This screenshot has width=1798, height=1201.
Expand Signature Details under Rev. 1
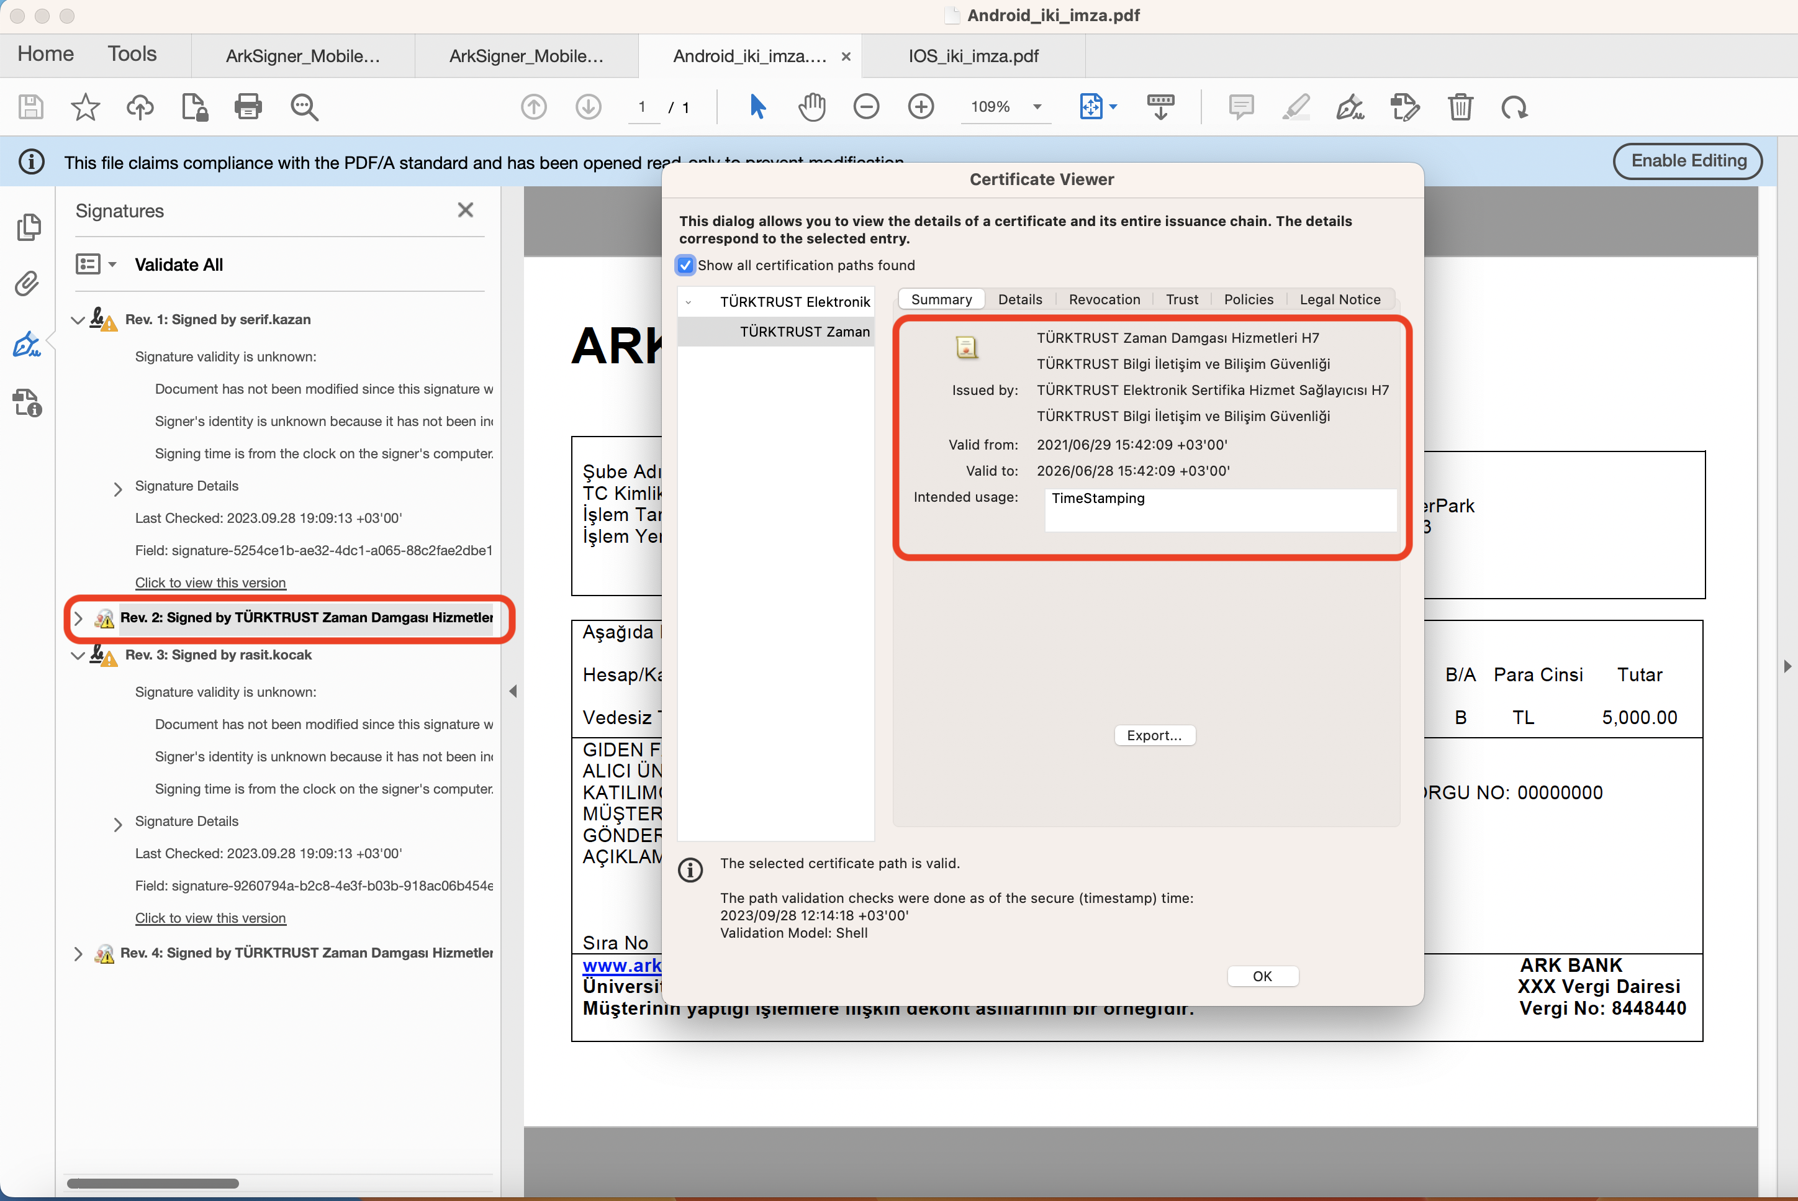tap(117, 489)
